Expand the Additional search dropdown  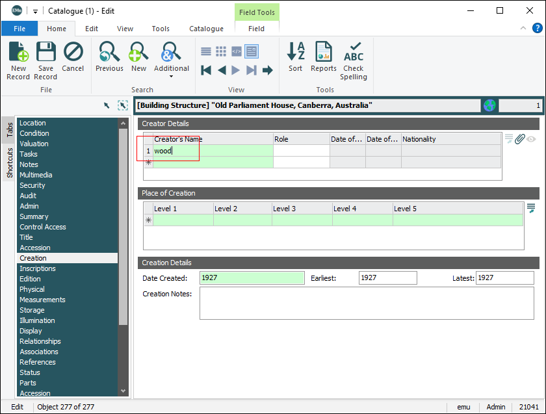[x=171, y=76]
